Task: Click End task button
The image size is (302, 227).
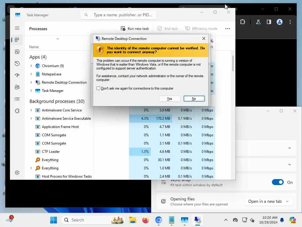Action: coord(168,29)
